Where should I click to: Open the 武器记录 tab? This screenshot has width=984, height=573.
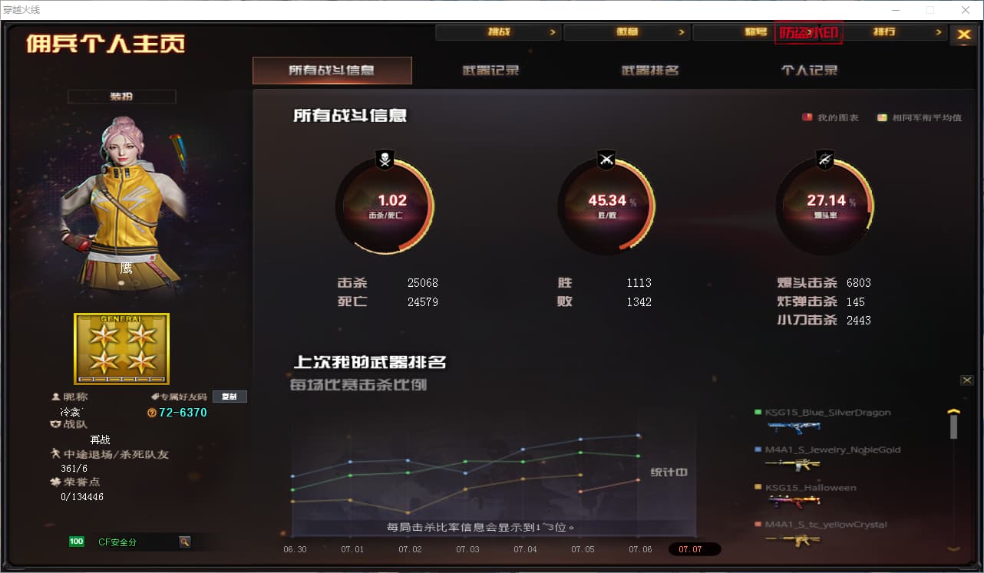[491, 71]
